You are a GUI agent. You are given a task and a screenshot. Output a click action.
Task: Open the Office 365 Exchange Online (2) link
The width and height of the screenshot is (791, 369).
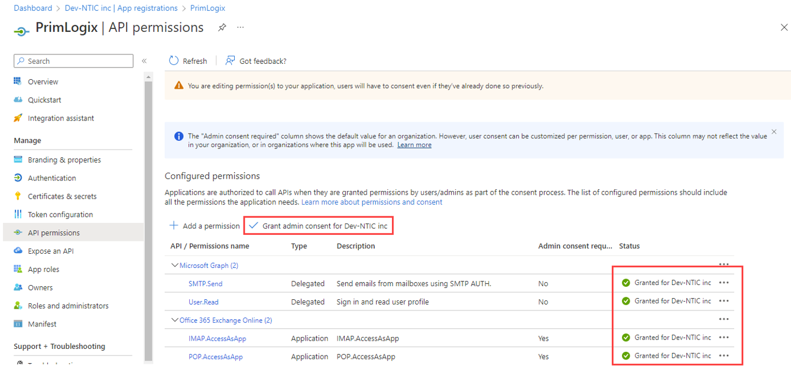[226, 321]
